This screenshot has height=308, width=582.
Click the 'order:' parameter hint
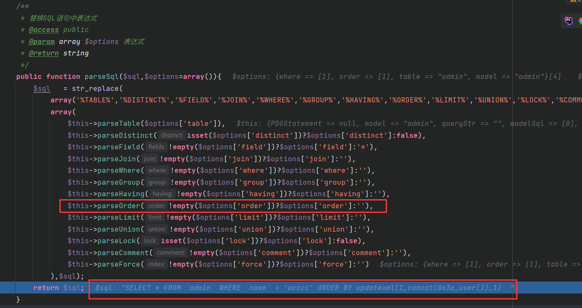coord(156,206)
